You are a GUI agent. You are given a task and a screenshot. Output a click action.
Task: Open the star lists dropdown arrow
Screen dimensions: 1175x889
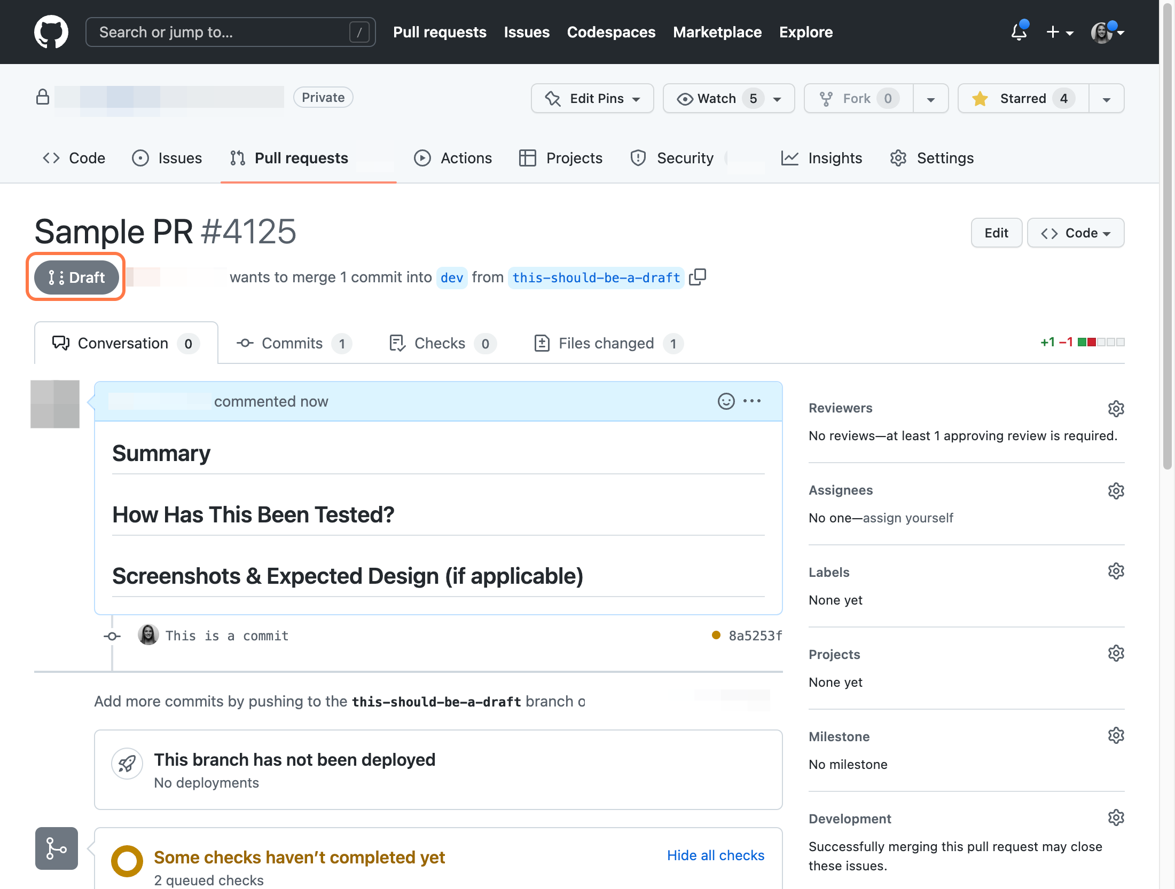click(x=1107, y=99)
